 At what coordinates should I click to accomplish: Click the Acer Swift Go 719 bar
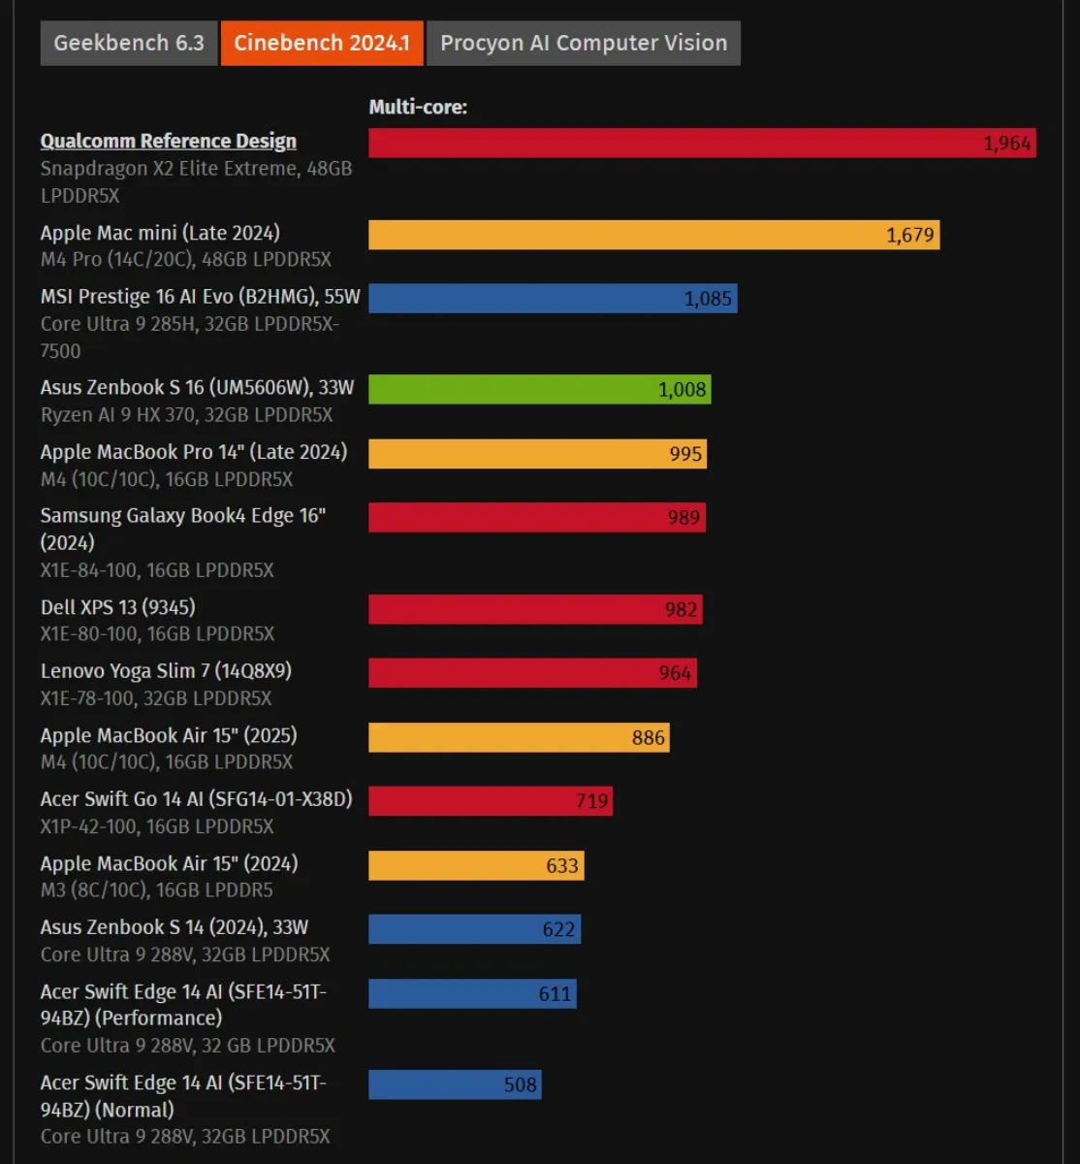pyautogui.click(x=490, y=801)
